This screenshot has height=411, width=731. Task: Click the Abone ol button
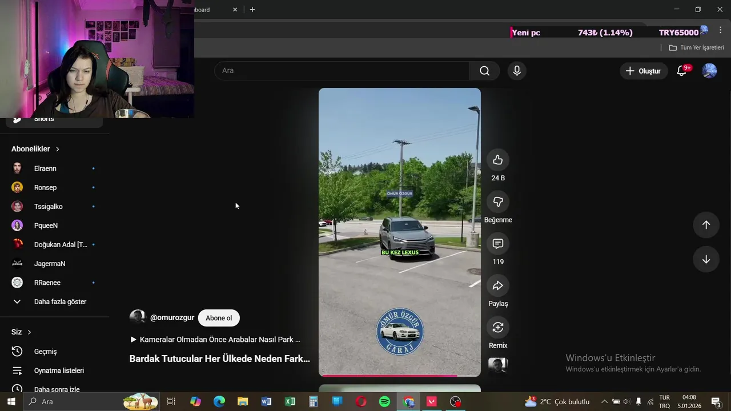point(219,318)
